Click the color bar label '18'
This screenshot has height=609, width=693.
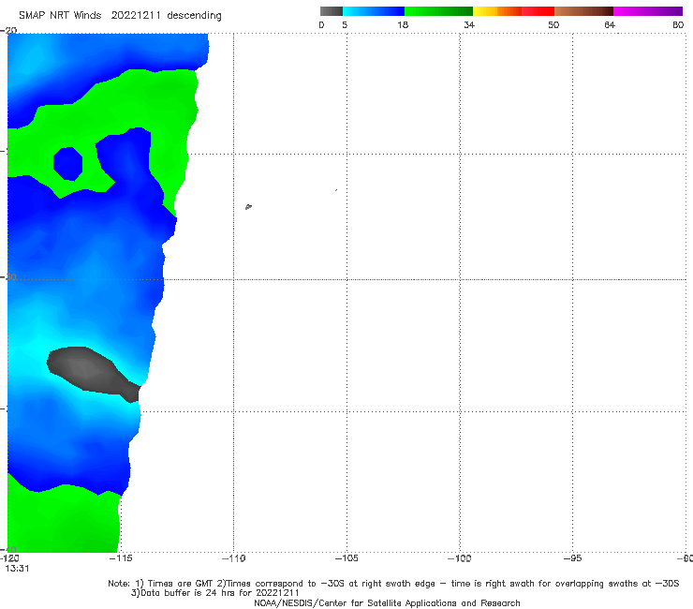pyautogui.click(x=403, y=25)
